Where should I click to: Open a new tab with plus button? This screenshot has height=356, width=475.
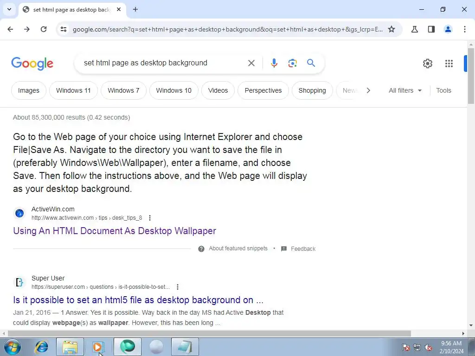[x=135, y=9]
